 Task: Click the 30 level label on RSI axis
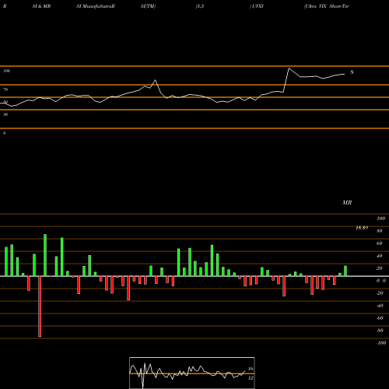click(5, 114)
